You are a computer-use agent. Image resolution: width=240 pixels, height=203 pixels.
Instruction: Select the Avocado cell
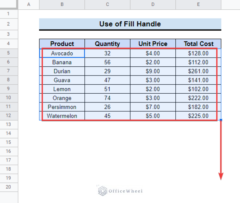pyautogui.click(x=62, y=53)
